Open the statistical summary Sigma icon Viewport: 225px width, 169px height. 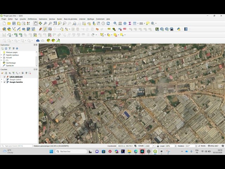[x=130, y=23]
